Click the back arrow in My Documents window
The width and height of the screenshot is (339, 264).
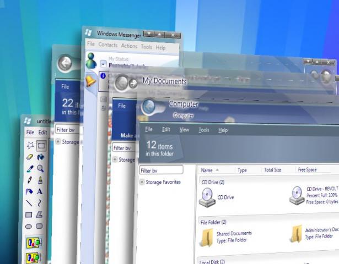click(121, 83)
